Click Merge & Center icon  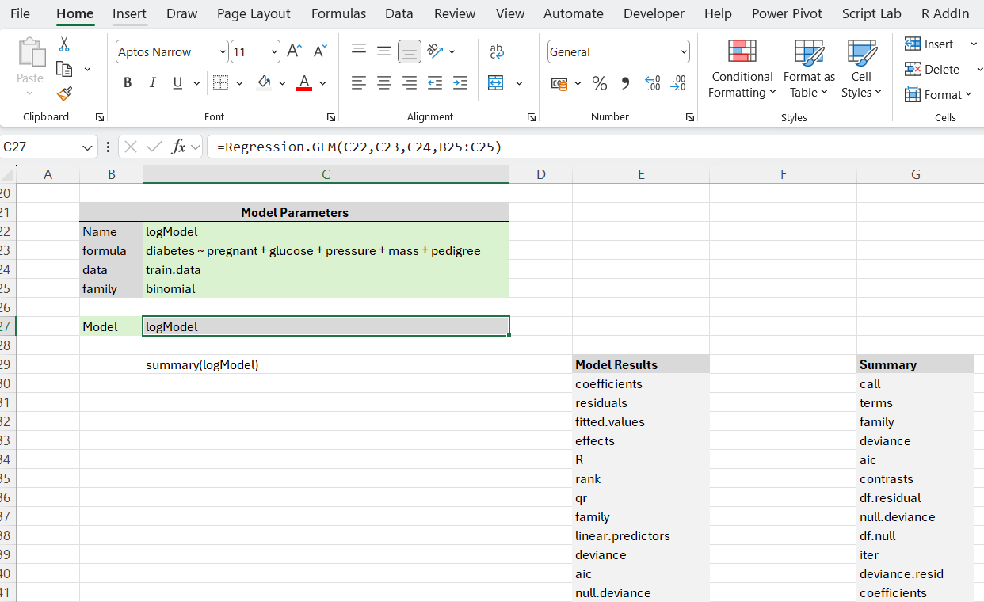click(x=496, y=82)
